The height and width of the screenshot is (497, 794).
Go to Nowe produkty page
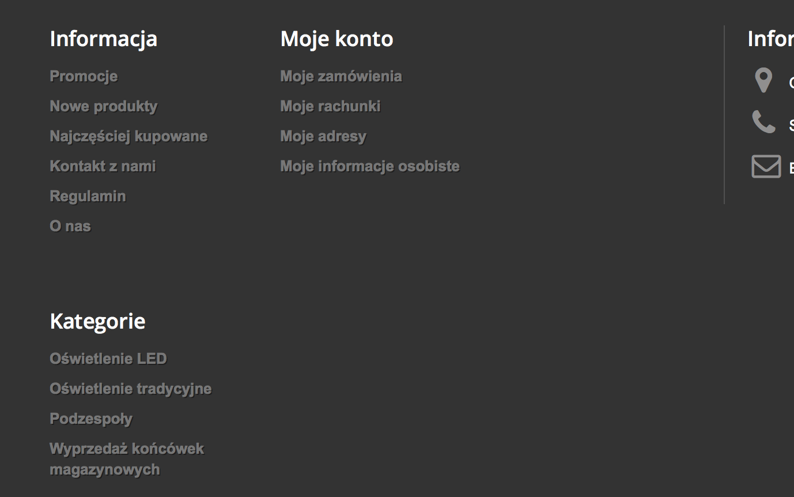tap(104, 106)
